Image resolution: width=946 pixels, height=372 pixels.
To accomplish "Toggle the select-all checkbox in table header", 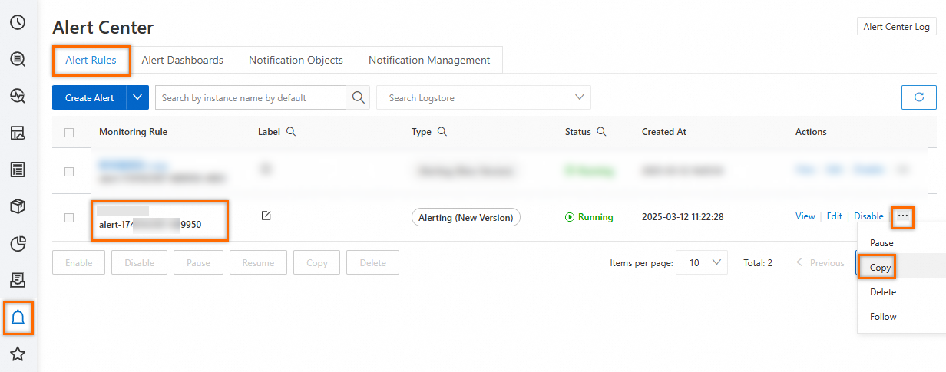I will tap(69, 132).
